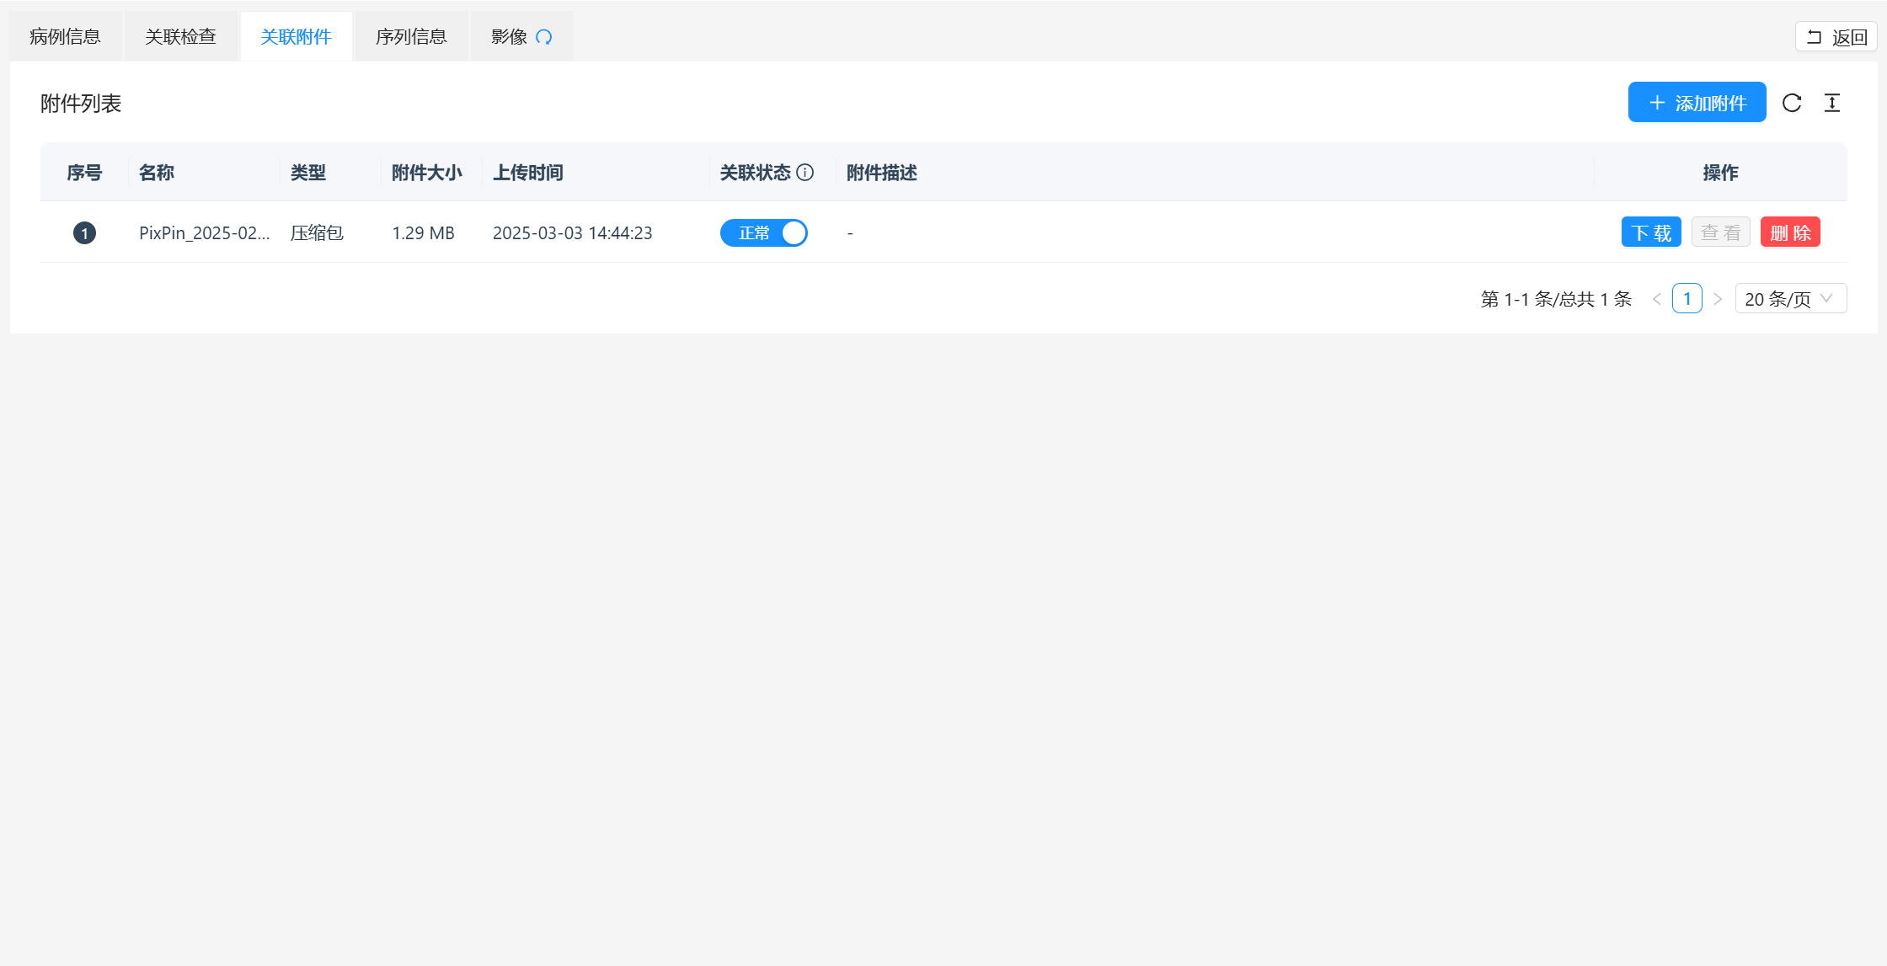This screenshot has height=966, width=1887.
Task: Click the chevron on the page size selector
Action: pyautogui.click(x=1826, y=298)
